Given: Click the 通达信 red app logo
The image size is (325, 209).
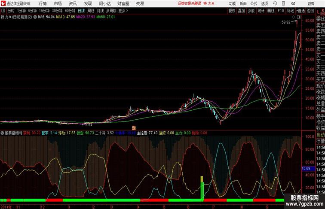Looking at the screenshot, I should click(3, 3).
